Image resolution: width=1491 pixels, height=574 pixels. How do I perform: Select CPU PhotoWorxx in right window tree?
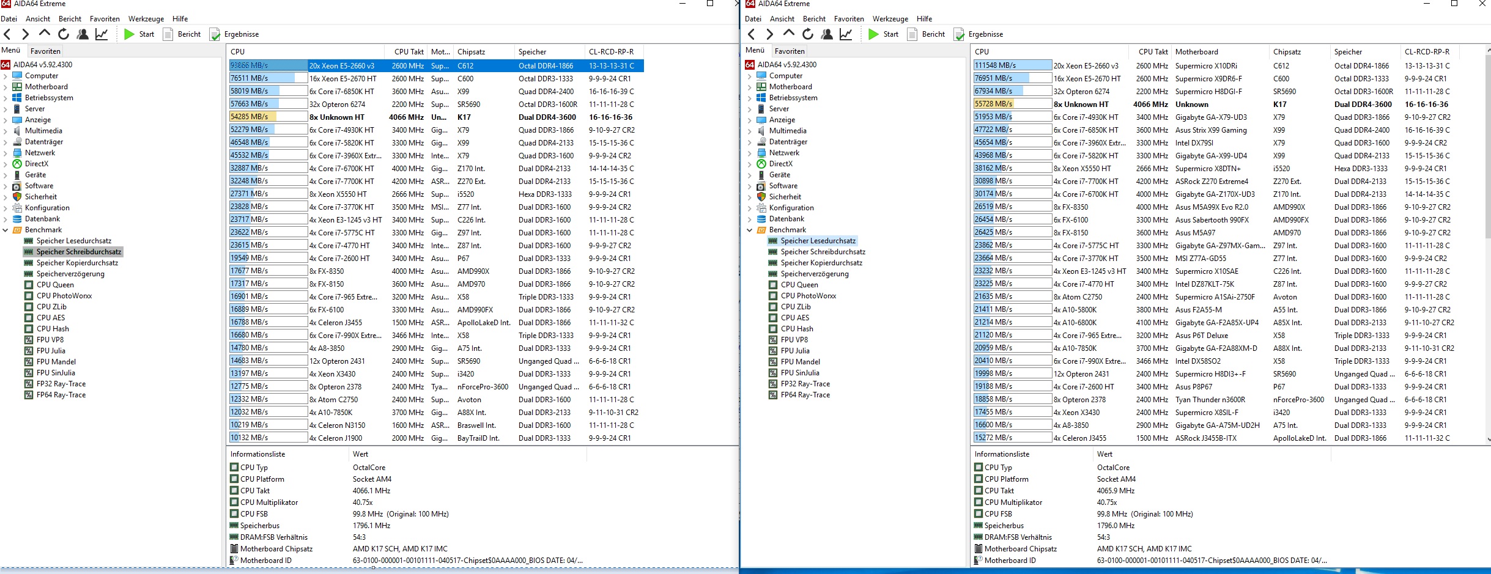[x=808, y=296]
